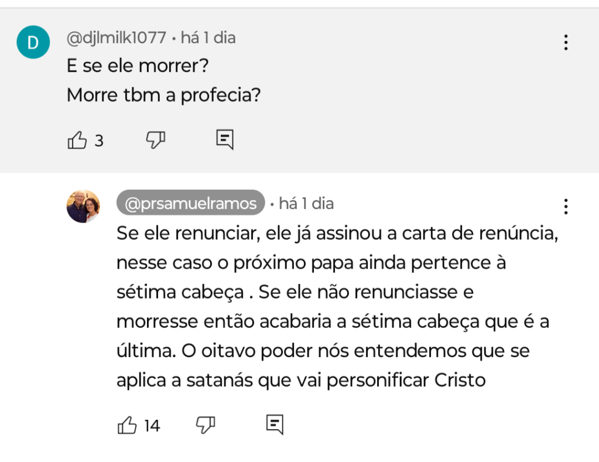This screenshot has height=462, width=599.
Task: Click "há 1 dia" timestamp beside @prsamuelramos
Action: point(306,203)
